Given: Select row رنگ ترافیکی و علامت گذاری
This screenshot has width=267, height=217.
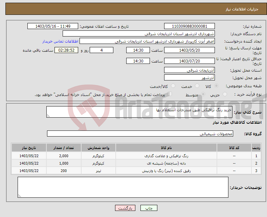Looking at the screenshot, I should click(136, 156).
